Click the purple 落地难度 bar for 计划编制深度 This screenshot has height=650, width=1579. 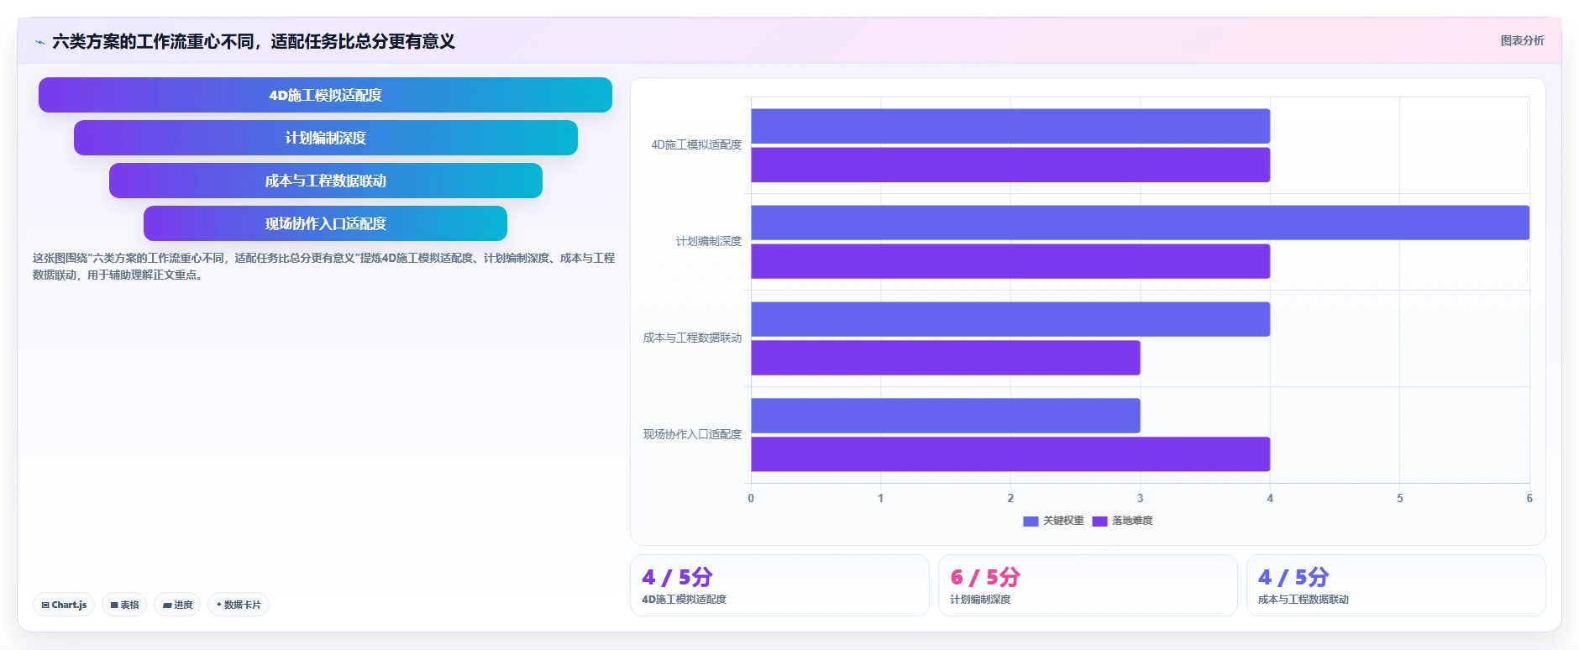point(1010,261)
